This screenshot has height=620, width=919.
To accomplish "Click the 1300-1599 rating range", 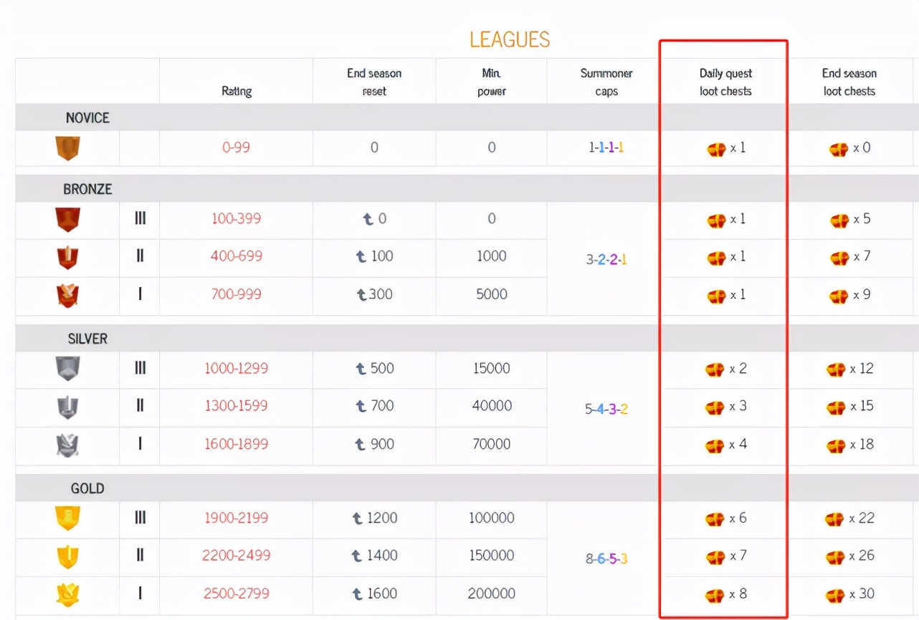I will [x=237, y=405].
